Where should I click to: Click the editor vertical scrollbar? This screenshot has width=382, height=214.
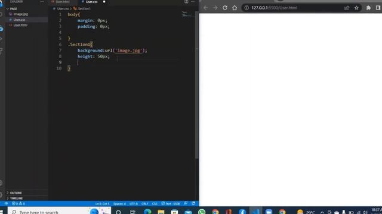pos(196,85)
